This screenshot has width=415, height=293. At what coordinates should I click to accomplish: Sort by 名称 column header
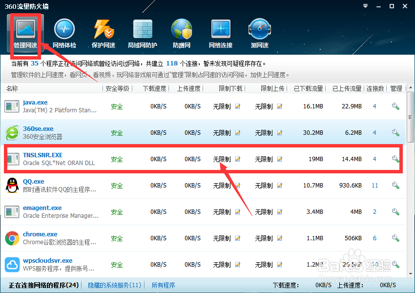12,88
